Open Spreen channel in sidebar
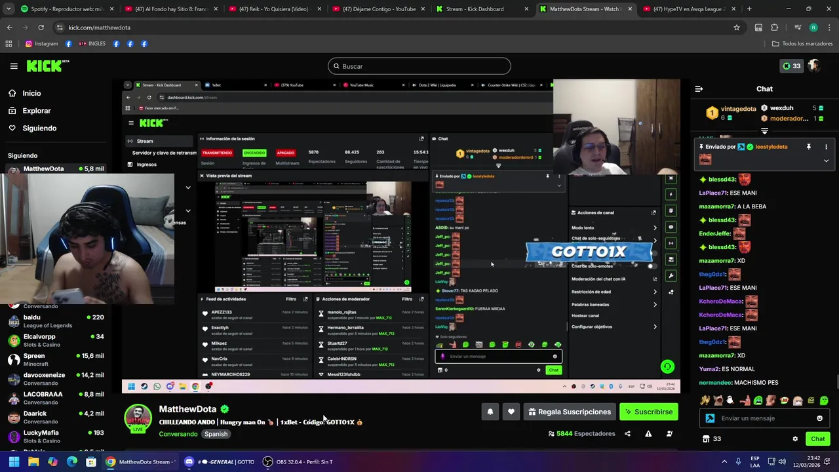 tap(56, 359)
